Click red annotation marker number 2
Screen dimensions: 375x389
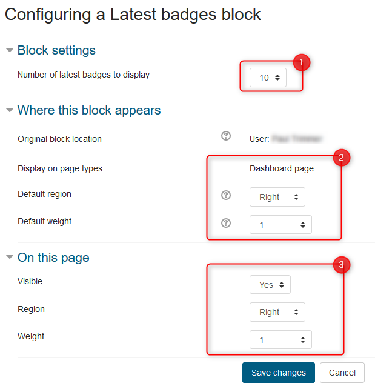(x=341, y=158)
